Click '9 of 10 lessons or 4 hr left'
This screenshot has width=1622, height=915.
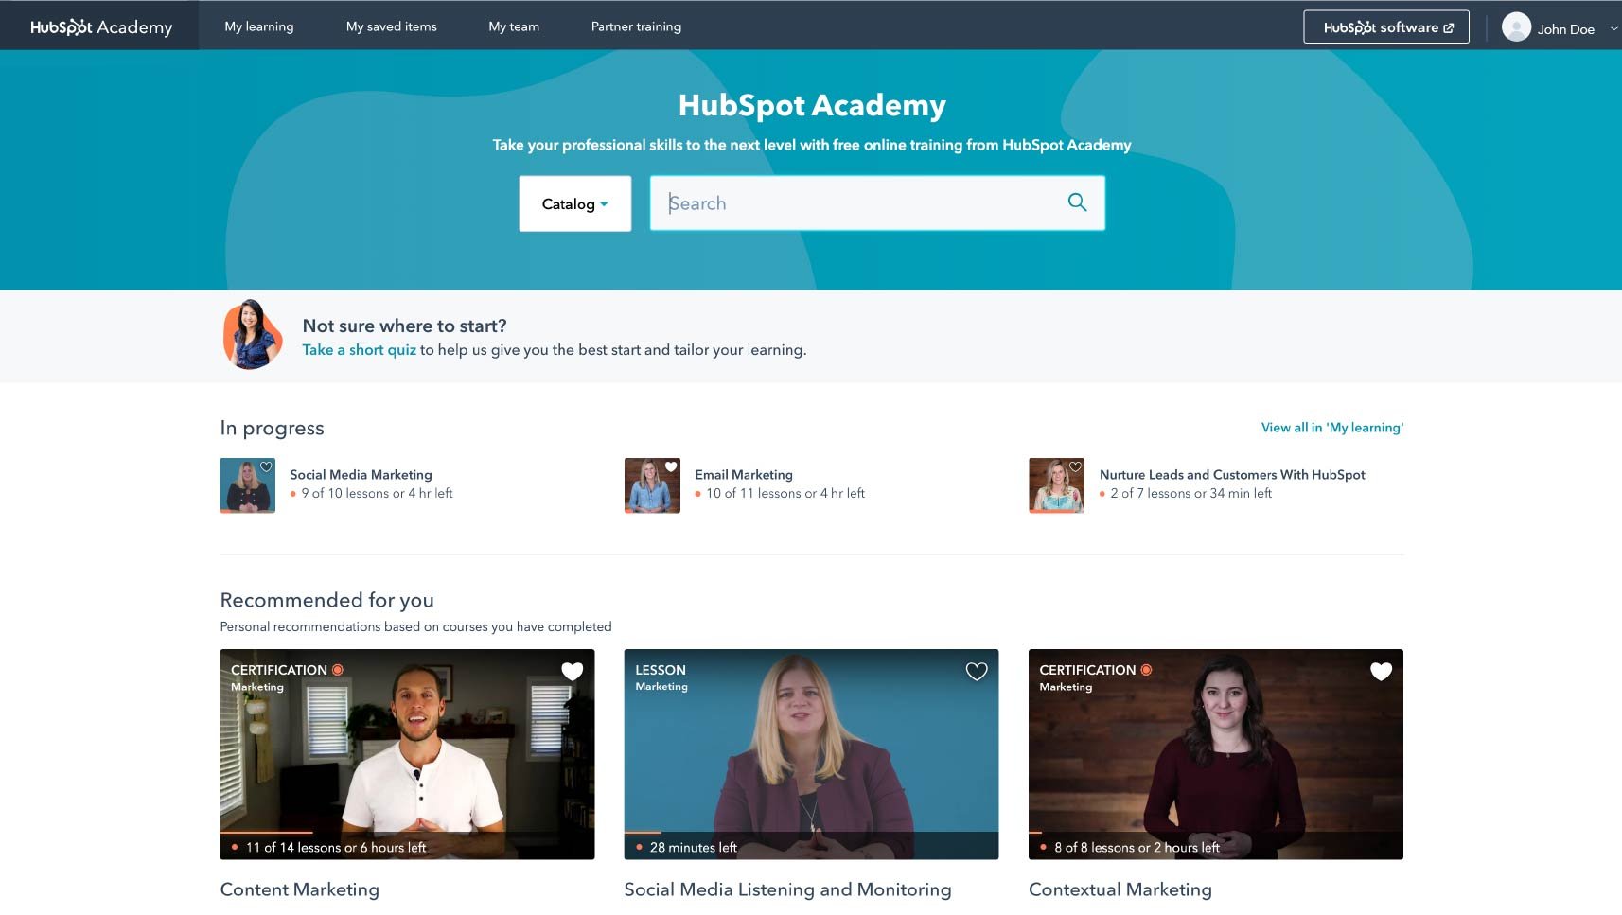click(377, 494)
